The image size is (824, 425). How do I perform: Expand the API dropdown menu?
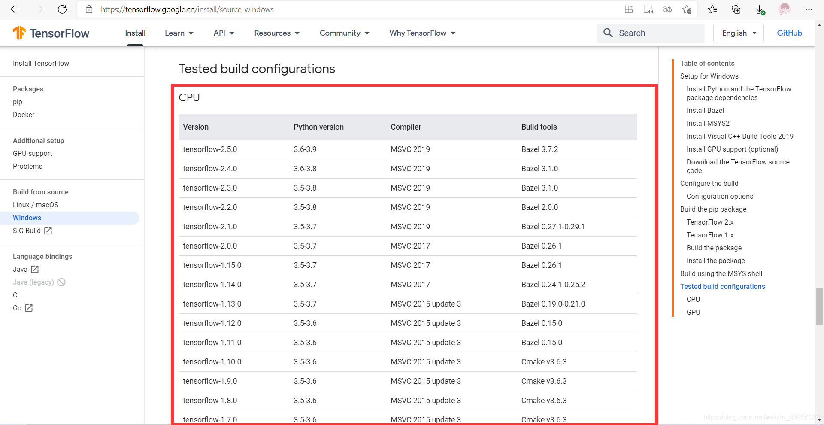point(224,33)
